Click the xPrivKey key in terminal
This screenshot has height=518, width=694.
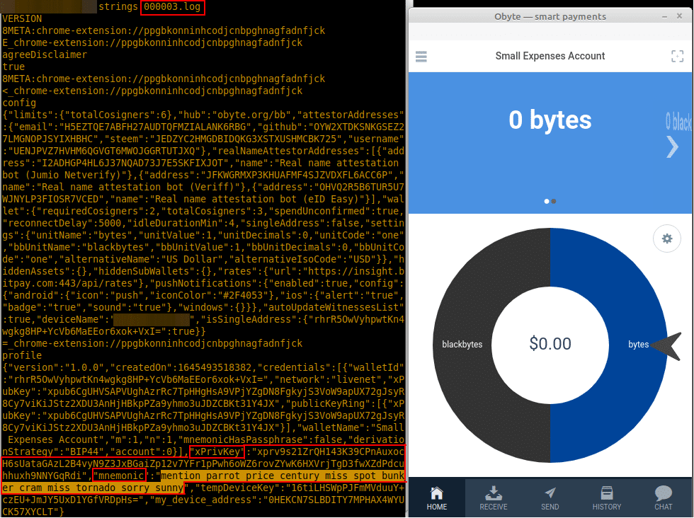(217, 451)
